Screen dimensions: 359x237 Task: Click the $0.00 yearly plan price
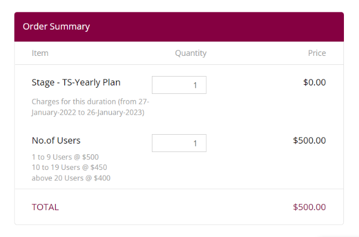click(314, 83)
